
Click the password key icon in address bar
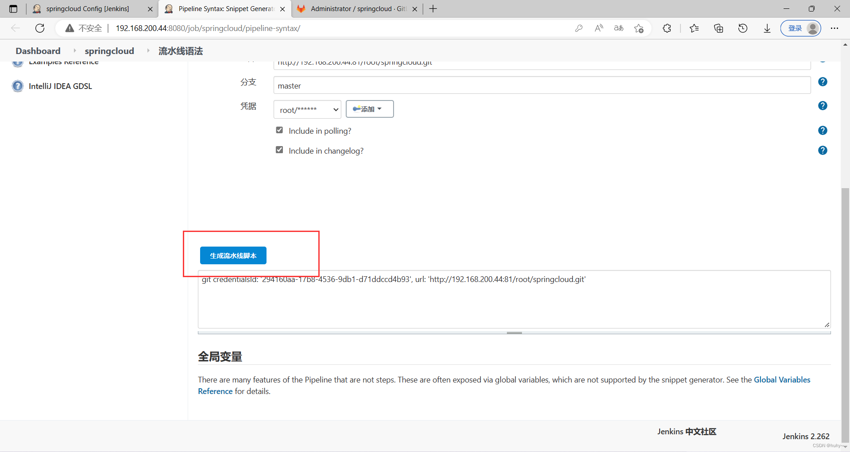pyautogui.click(x=579, y=28)
